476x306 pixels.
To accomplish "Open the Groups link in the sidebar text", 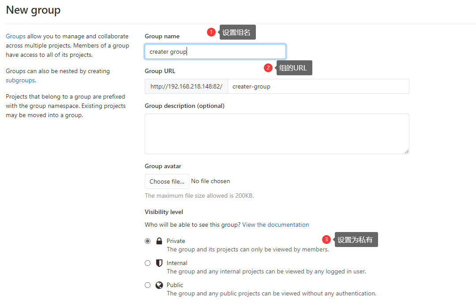I will pyautogui.click(x=15, y=37).
